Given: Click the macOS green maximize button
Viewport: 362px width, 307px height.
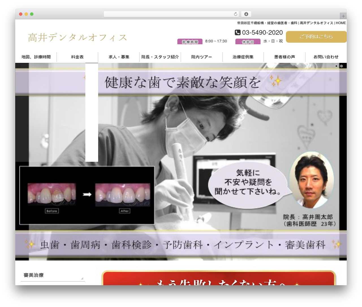Looking at the screenshot, I should click(x=32, y=14).
